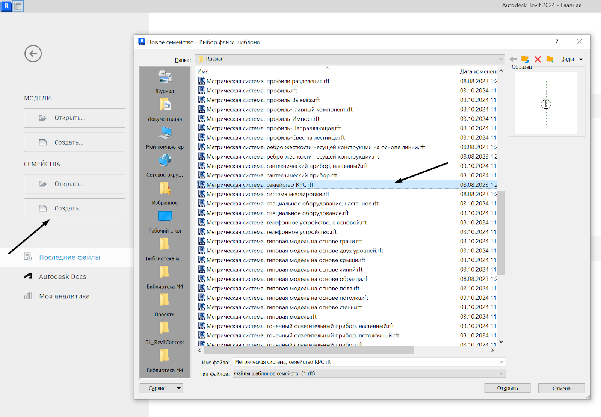Go to Мой компьютер in places sidebar
The image size is (601, 417).
pos(165,133)
